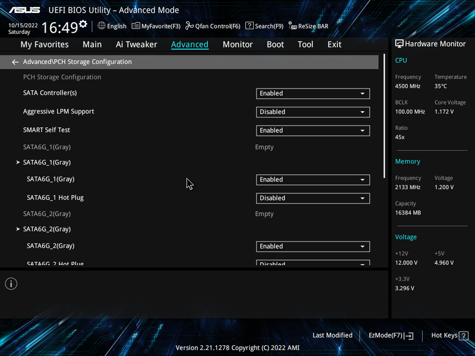Click the settings list scrollbar

coord(384,116)
